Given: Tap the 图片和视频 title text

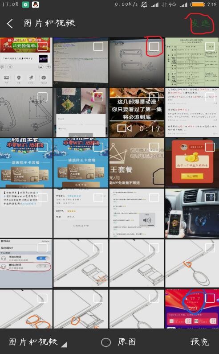Looking at the screenshot, I should [x=49, y=23].
